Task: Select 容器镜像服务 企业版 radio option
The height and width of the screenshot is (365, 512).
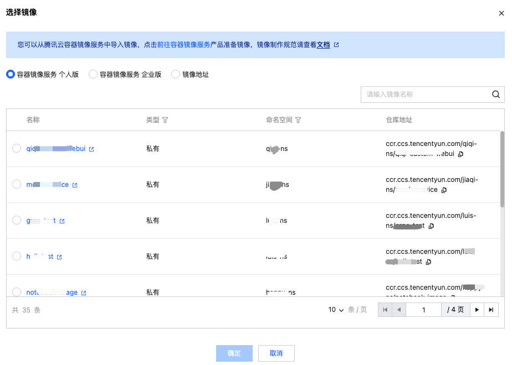Action: [x=93, y=74]
